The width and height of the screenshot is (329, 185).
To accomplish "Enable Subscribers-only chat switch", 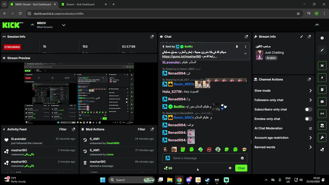I will tap(308, 109).
